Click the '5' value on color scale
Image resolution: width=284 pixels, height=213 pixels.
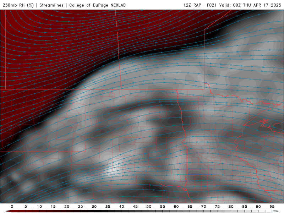(26, 207)
